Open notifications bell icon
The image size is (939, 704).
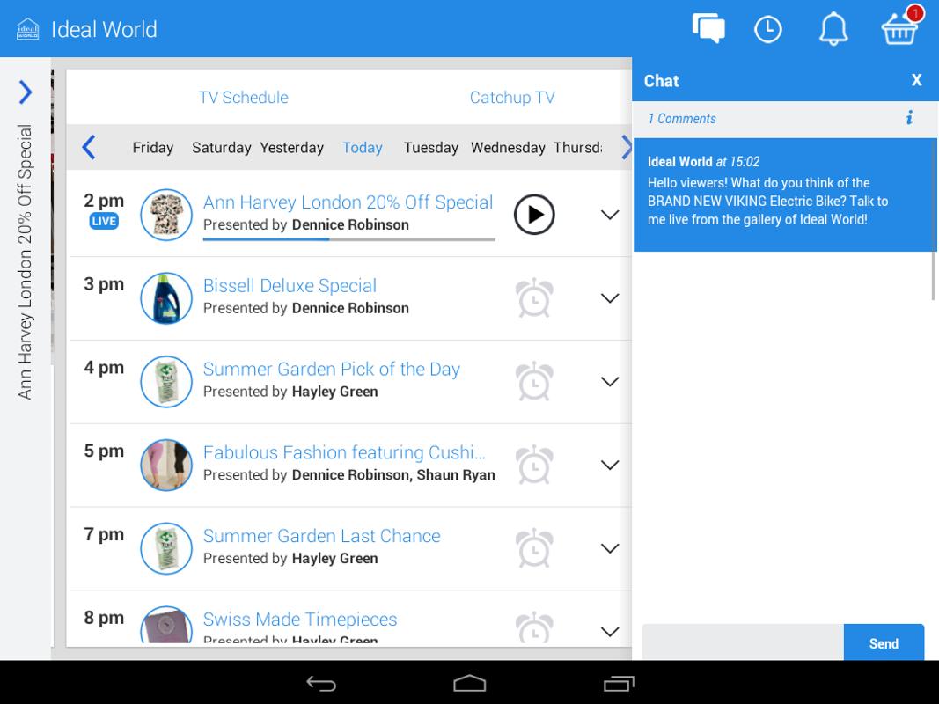point(833,29)
